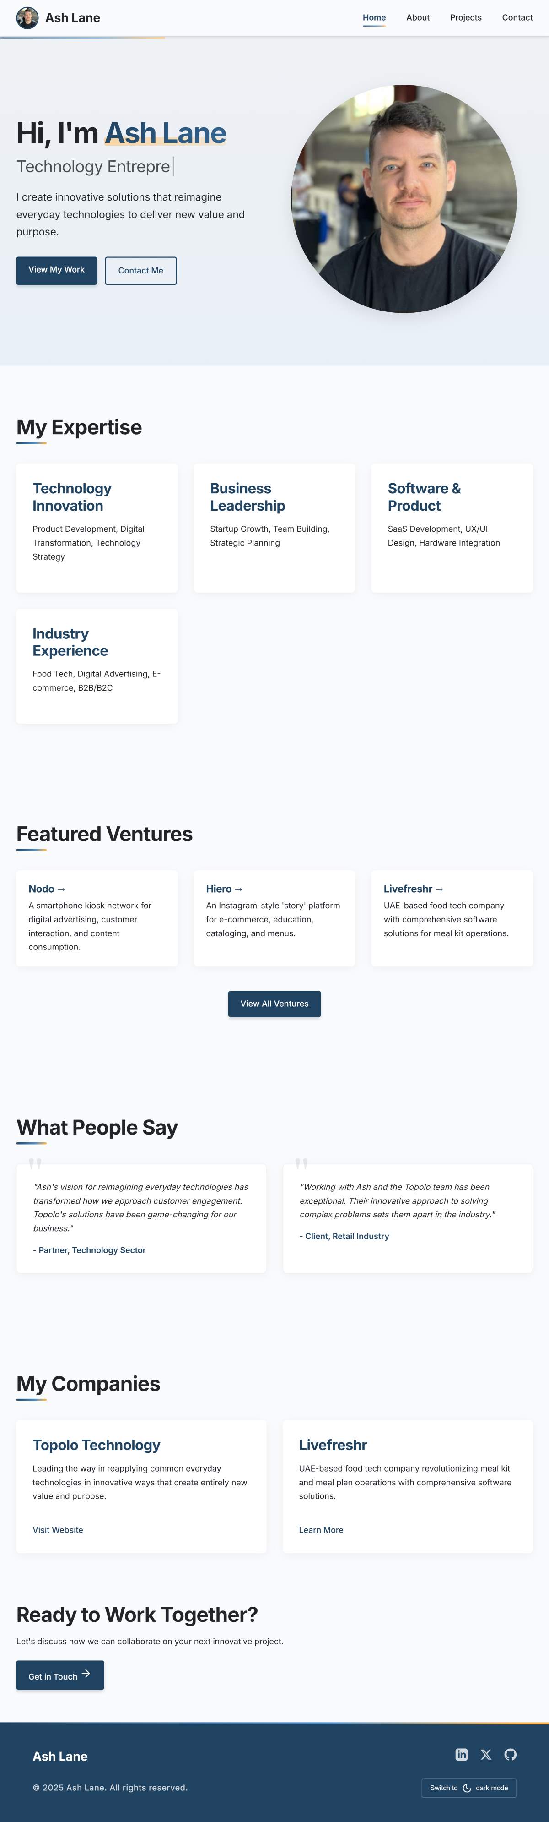Click the Ash Lane avatar icon in header

[x=27, y=18]
